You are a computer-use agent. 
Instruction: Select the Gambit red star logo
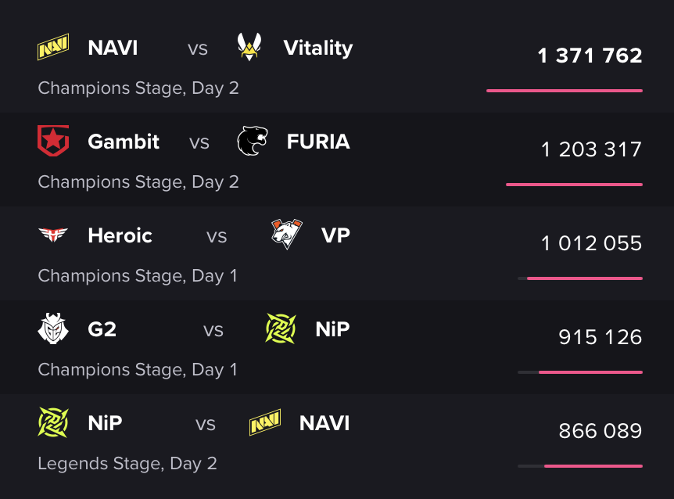pyautogui.click(x=53, y=141)
